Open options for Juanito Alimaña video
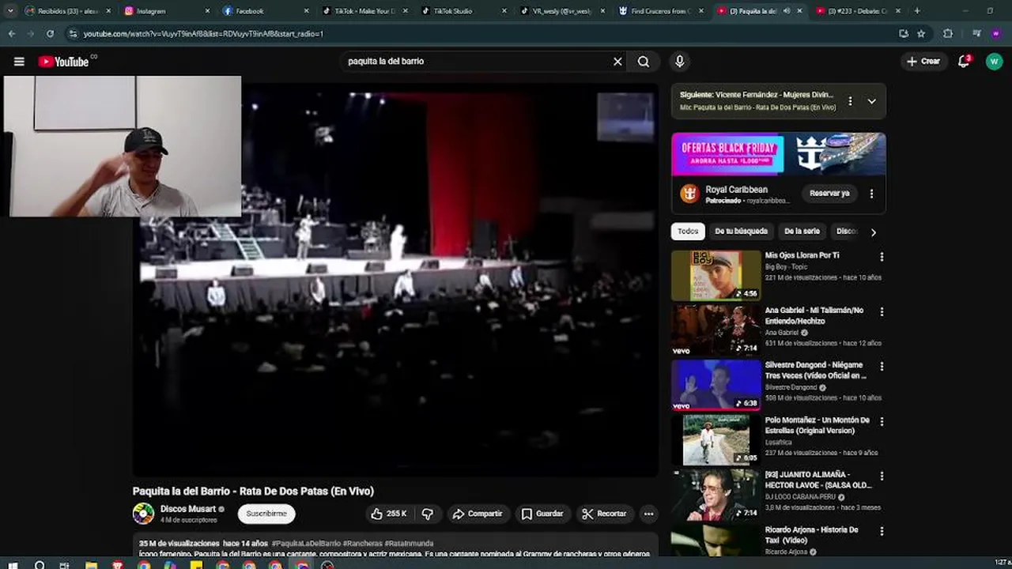Viewport: 1012px width, 569px height. point(882,476)
